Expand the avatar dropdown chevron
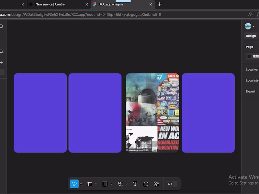Screen dimensions: 259x194 [x=253, y=27]
